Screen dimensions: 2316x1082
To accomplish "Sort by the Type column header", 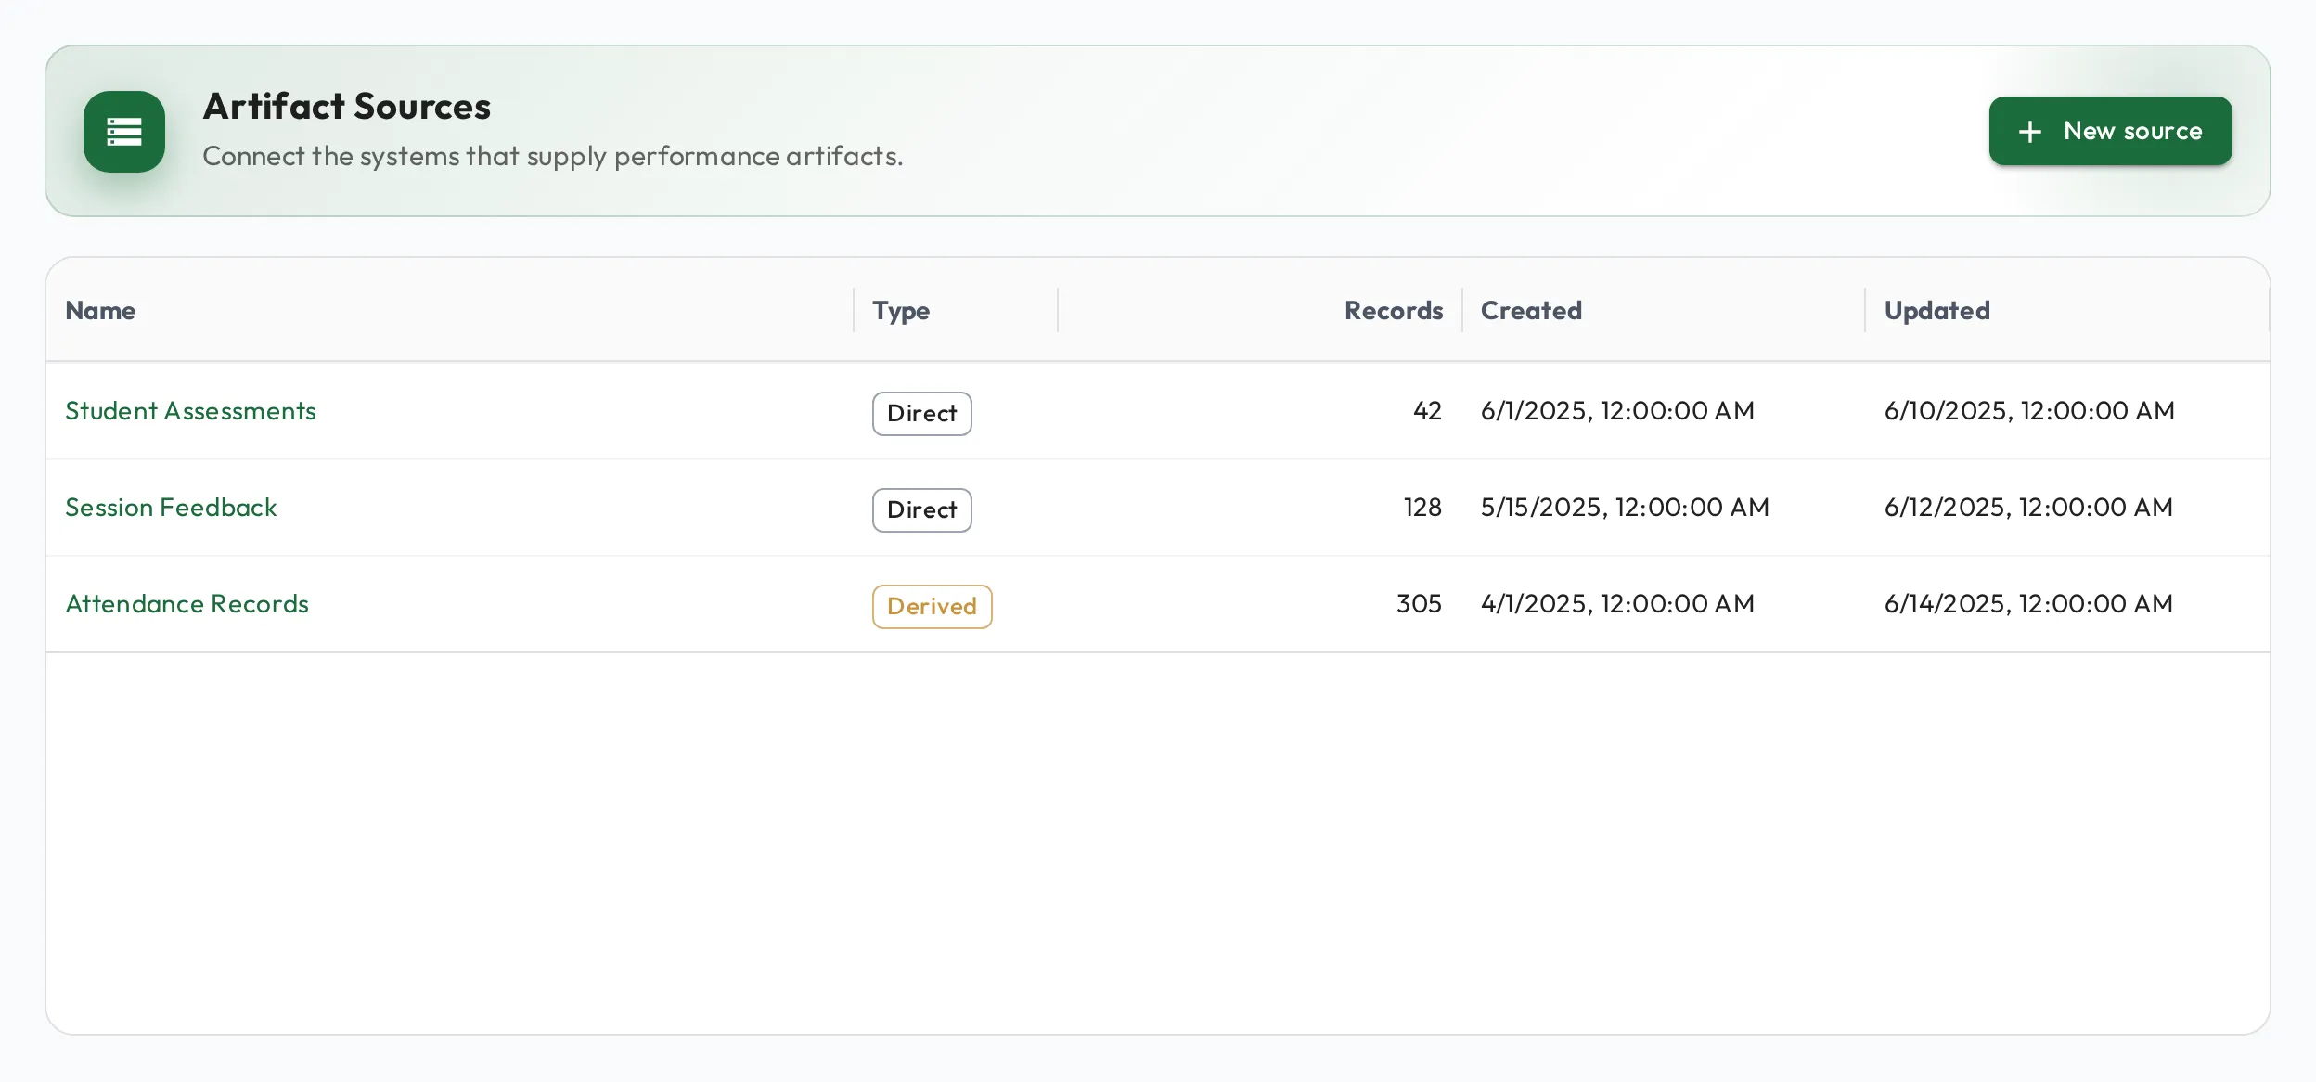I will pyautogui.click(x=900, y=311).
